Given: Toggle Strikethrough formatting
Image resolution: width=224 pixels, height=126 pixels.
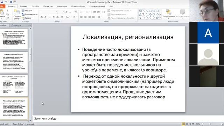Looking at the screenshot, I should click(x=58, y=17).
